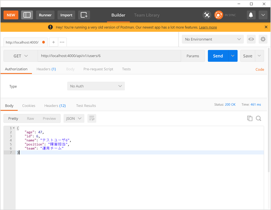This screenshot has height=210, width=271.
Task: Save the request
Action: coord(248,56)
